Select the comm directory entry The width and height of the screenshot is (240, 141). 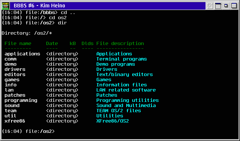[10, 59]
